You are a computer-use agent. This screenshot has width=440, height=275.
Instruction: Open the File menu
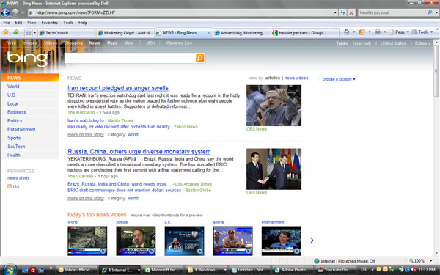7,23
